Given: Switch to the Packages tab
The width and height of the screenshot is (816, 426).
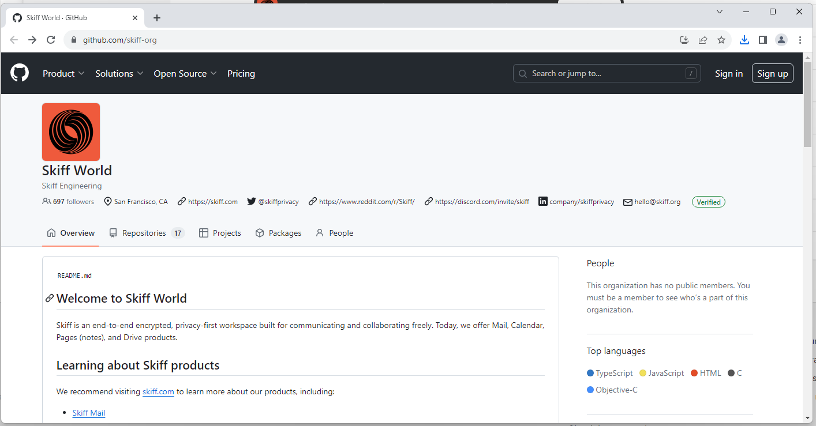Looking at the screenshot, I should 278,233.
